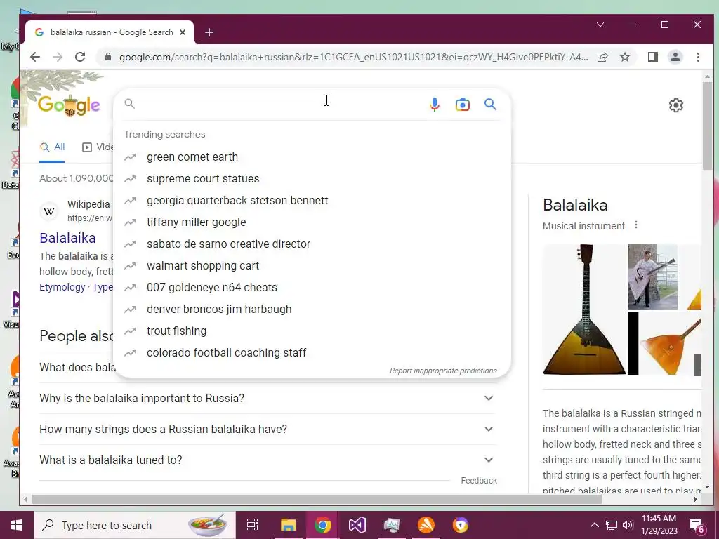The width and height of the screenshot is (719, 539).
Task: Open Chrome side panel icon
Action: coord(652,57)
